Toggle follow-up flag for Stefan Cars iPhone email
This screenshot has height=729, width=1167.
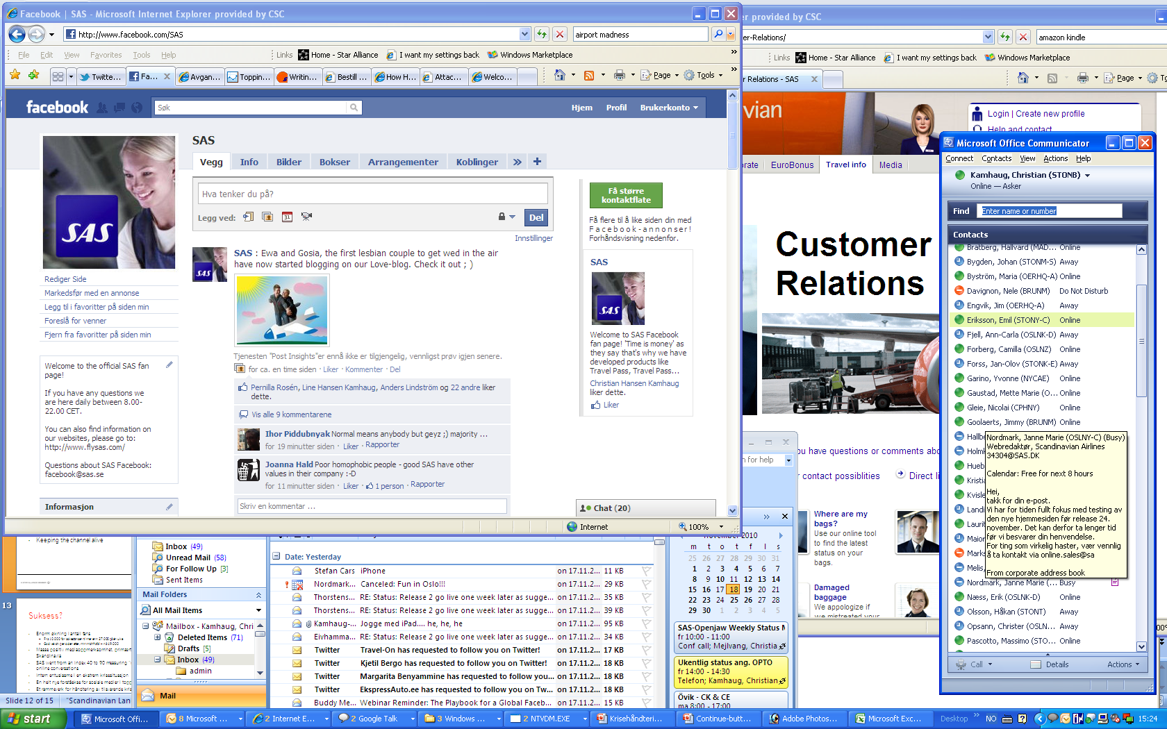tap(646, 571)
